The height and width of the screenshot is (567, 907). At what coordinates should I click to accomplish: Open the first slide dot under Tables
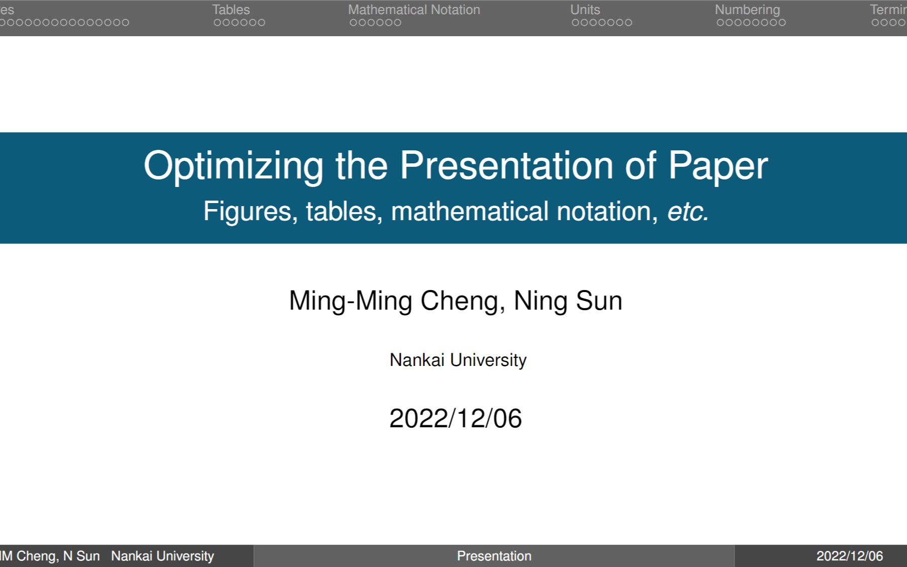[218, 22]
